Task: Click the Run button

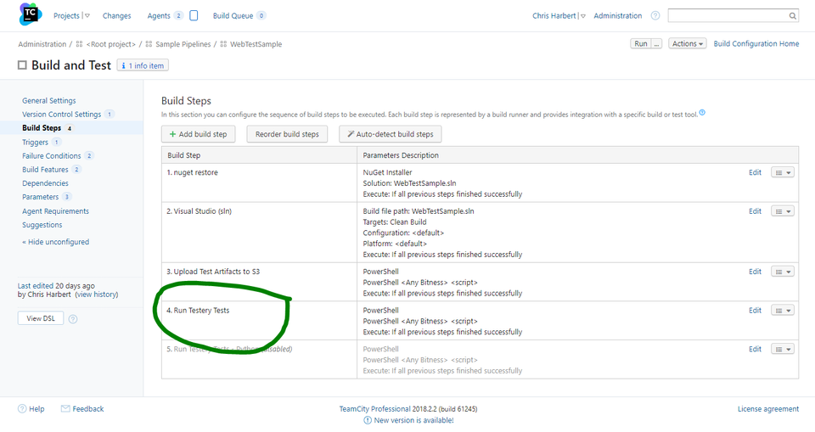Action: tap(641, 43)
